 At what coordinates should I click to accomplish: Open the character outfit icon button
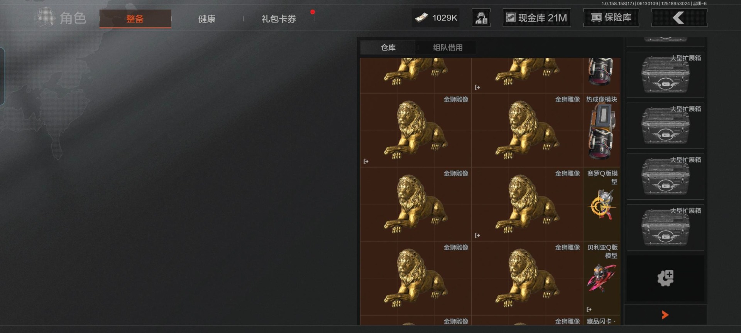pos(481,18)
